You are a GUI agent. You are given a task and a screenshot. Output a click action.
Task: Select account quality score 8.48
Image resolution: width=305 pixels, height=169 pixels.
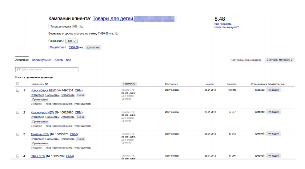tap(220, 19)
